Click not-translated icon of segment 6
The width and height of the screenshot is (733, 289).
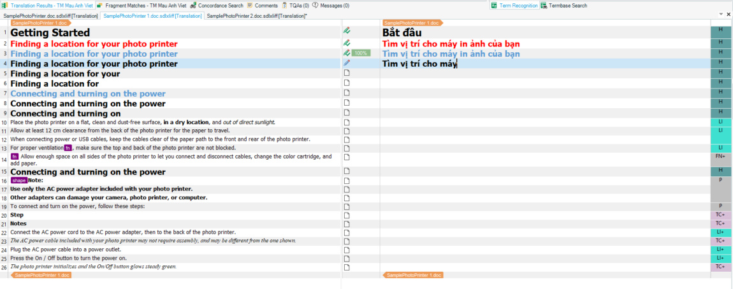(x=347, y=83)
